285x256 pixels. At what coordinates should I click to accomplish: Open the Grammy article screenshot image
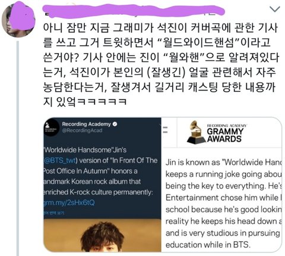222,185
